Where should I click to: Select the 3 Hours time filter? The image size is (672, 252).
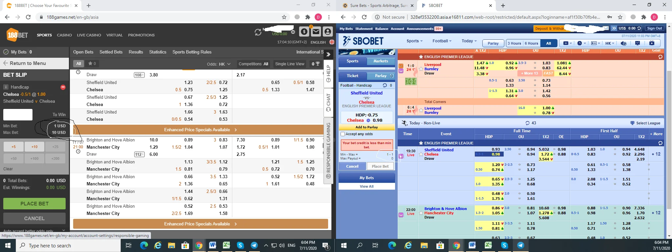click(514, 43)
